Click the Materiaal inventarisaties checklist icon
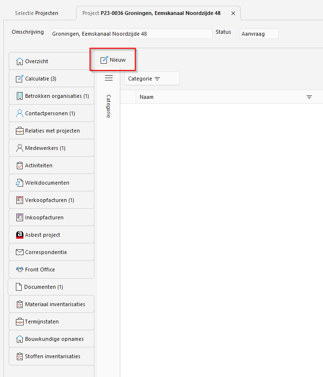Viewport: 323px width, 377px height. 19,304
